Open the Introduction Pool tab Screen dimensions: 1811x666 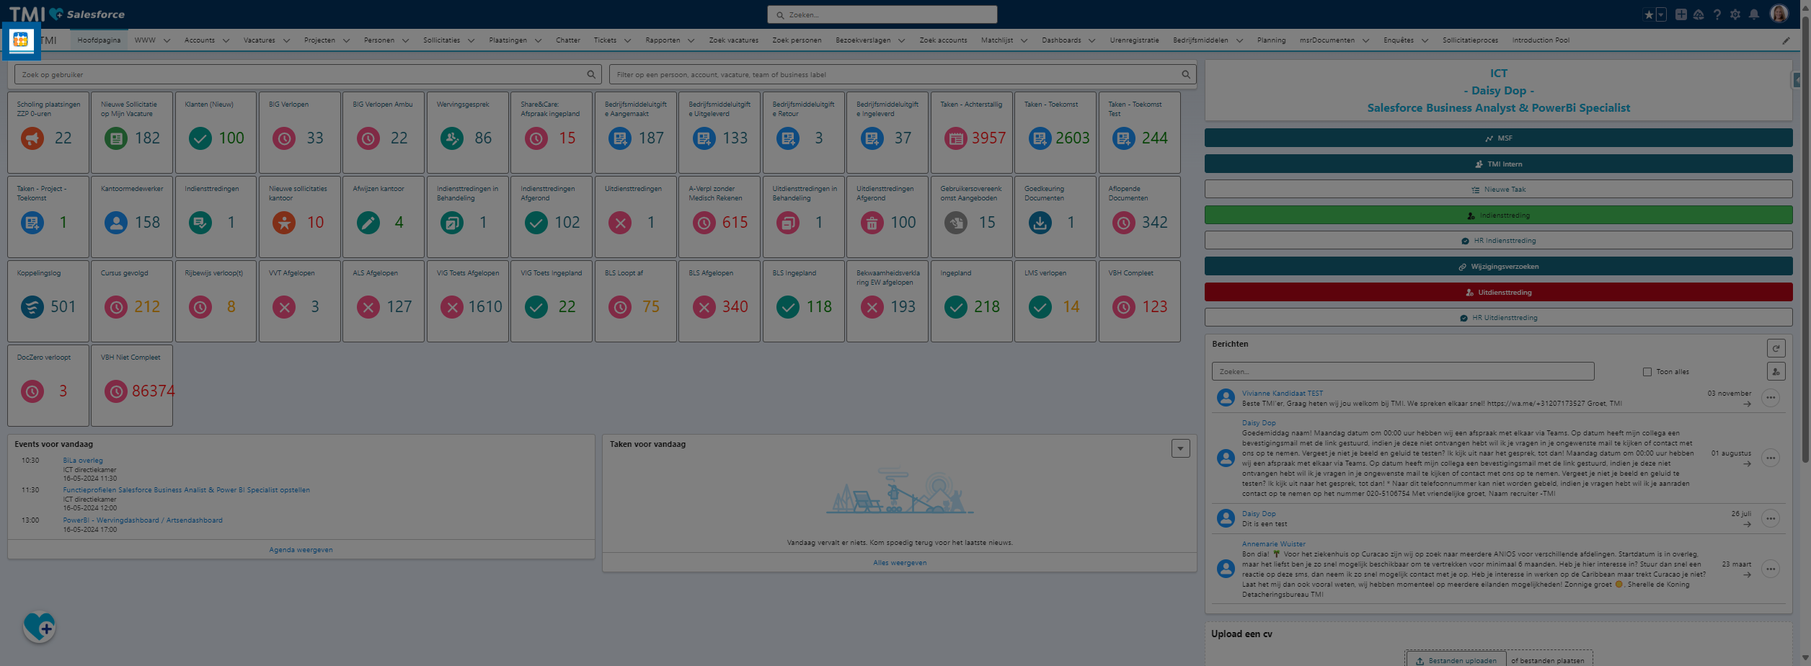click(x=1541, y=40)
